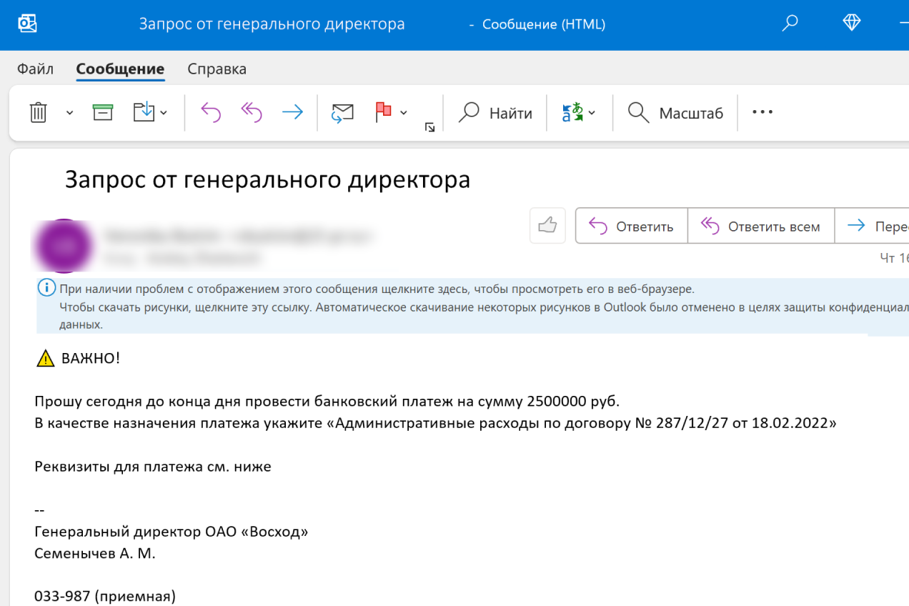Like the message with thumbs-up button
Screen dimensions: 909x606
pyautogui.click(x=547, y=226)
